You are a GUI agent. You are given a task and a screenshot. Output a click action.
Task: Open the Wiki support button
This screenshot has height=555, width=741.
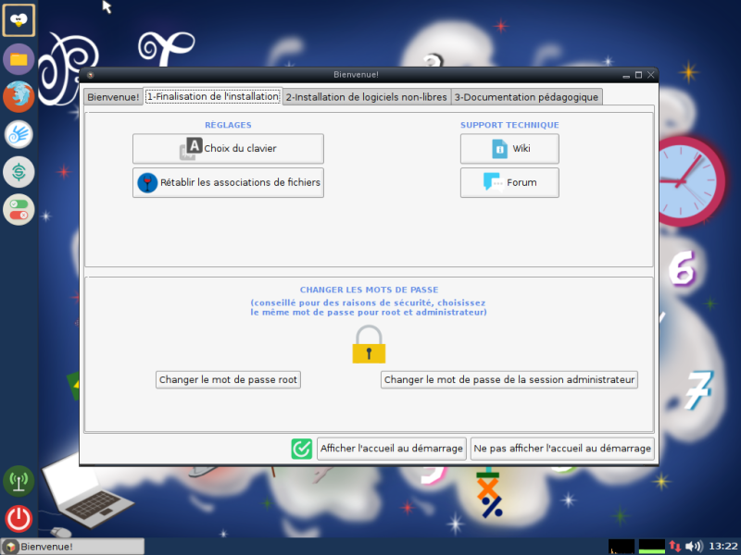pos(509,149)
